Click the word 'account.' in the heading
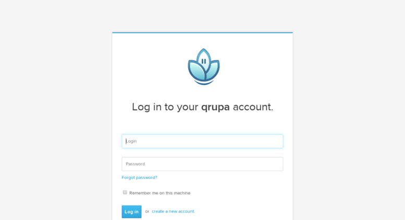Viewport: 405px width, 220px height. (x=253, y=107)
